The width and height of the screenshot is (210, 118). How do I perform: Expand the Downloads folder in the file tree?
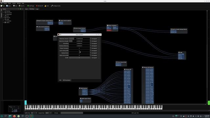pyautogui.click(x=4, y=14)
